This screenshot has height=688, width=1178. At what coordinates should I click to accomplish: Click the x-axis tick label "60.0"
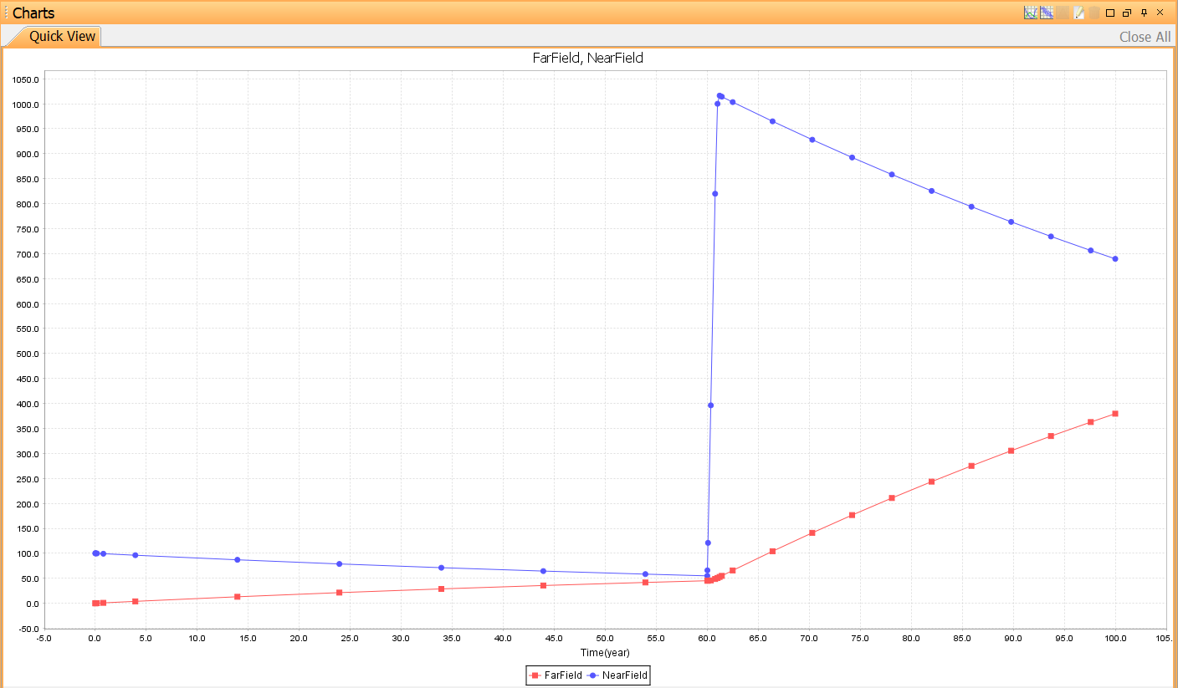click(x=707, y=638)
